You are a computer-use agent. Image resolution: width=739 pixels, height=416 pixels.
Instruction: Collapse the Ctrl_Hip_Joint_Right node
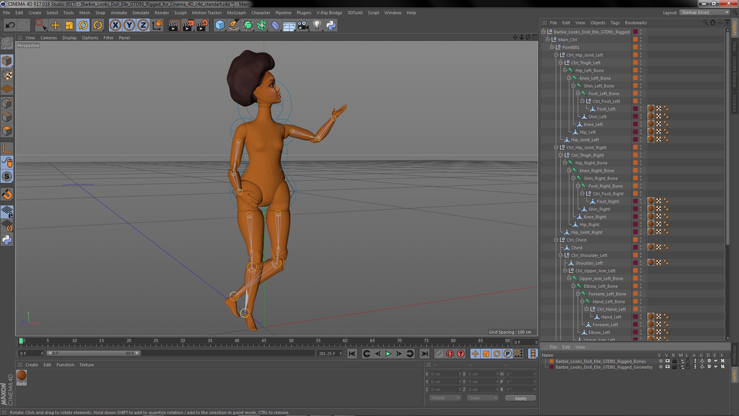coord(556,148)
